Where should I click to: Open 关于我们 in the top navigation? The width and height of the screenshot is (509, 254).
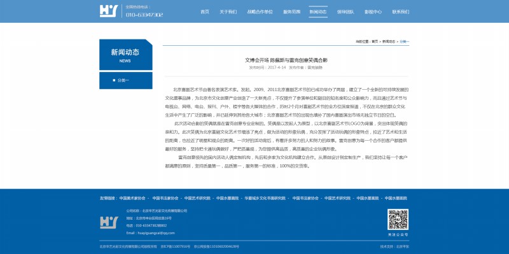coord(228,11)
